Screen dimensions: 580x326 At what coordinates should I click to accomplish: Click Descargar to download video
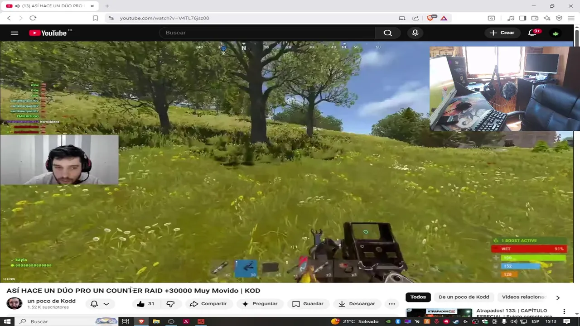coord(357,304)
